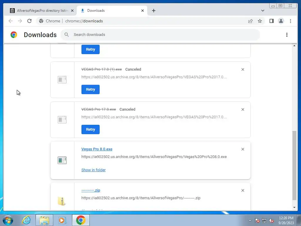Open the Downloads page more actions menu
301x226 pixels.
pos(287,35)
